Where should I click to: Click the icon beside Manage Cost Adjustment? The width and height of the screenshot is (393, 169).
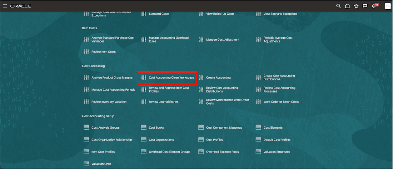click(201, 40)
